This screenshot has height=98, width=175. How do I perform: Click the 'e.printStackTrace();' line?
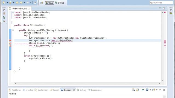pos(41,58)
